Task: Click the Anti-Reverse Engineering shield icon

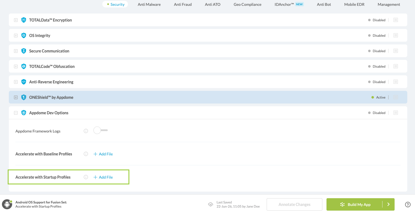Action: pos(24,82)
